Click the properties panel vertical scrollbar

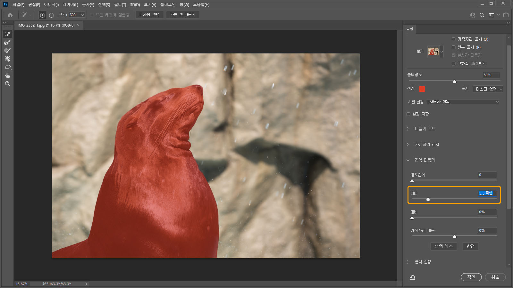point(509,127)
